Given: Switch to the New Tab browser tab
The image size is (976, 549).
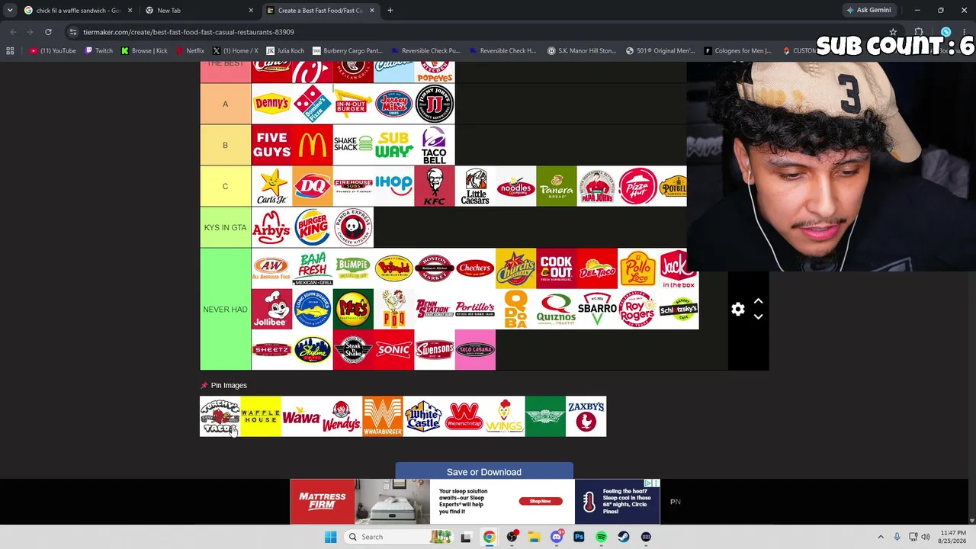Looking at the screenshot, I should (x=198, y=11).
